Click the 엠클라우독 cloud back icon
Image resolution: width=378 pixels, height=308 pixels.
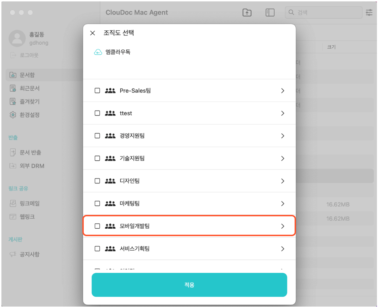pyautogui.click(x=98, y=52)
